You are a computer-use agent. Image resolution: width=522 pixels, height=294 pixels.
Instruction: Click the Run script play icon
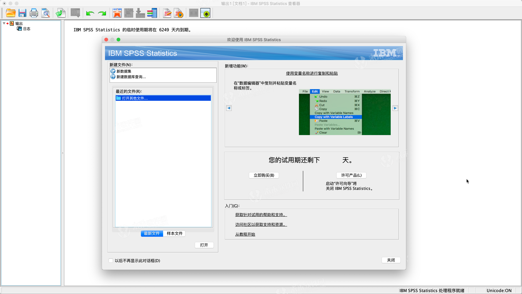(179, 13)
